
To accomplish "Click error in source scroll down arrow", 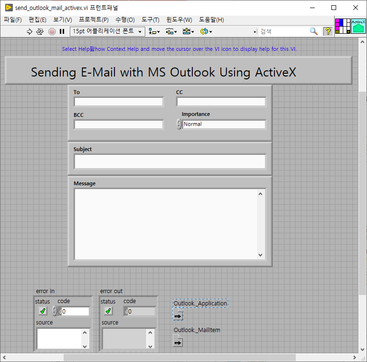I will point(85,346).
